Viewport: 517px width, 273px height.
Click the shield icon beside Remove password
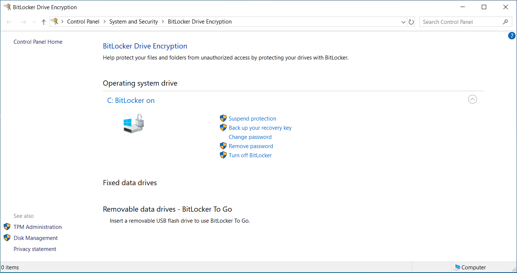[x=223, y=146]
